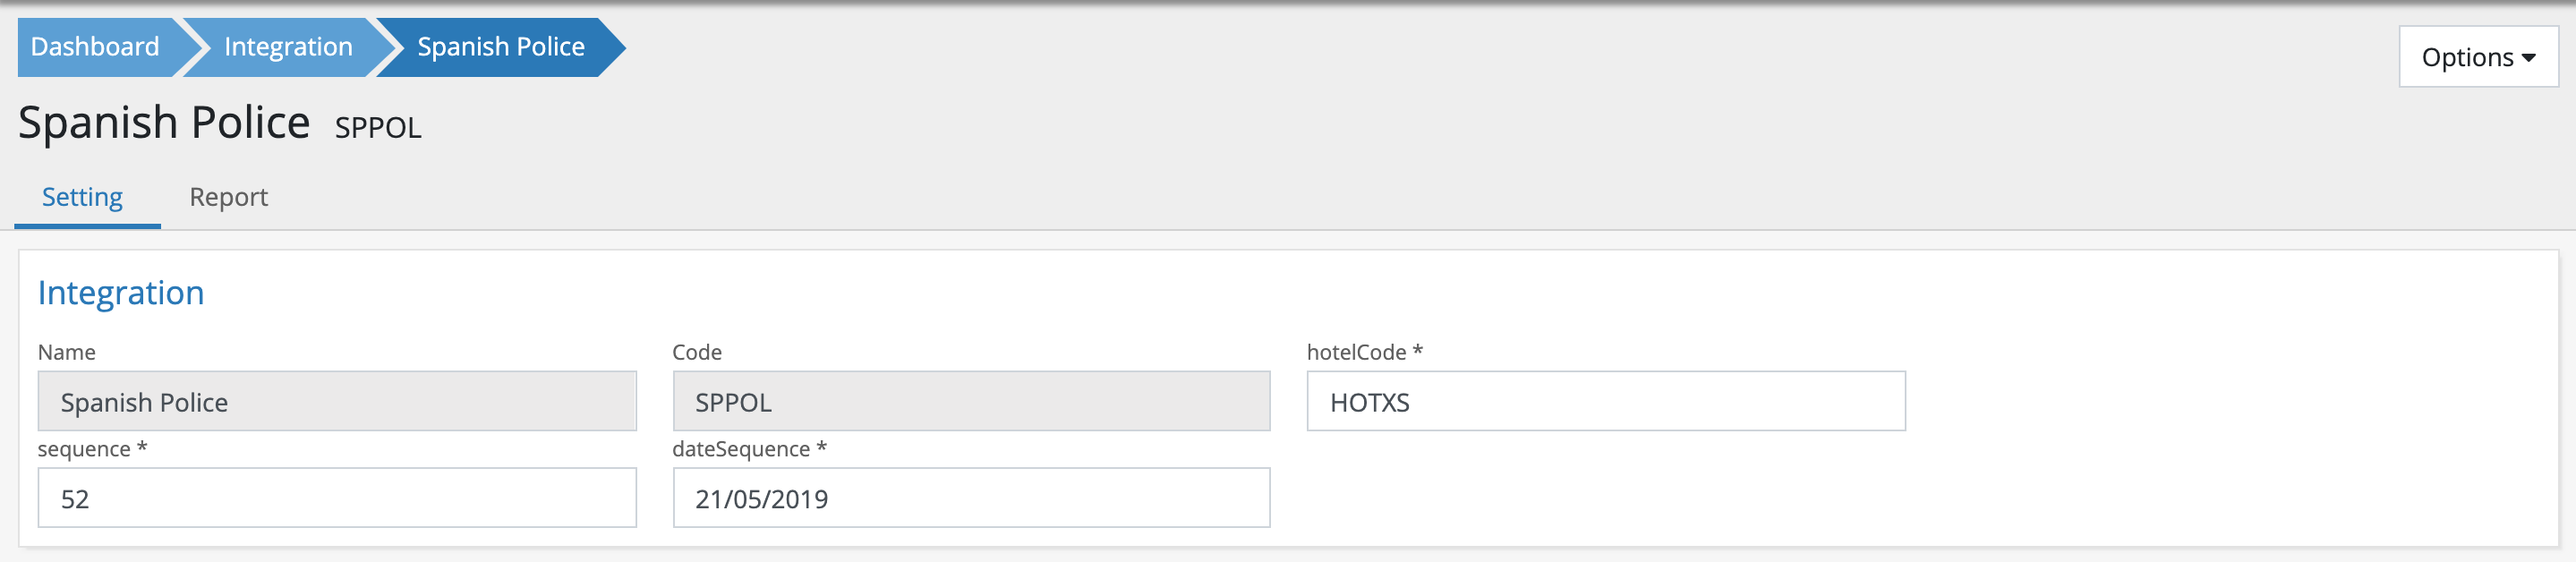Viewport: 2576px width, 562px height.
Task: Click the dateSequence field with 21/05/2019
Action: [970, 498]
